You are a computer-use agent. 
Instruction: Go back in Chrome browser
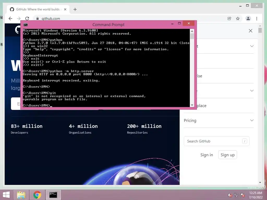point(10,18)
